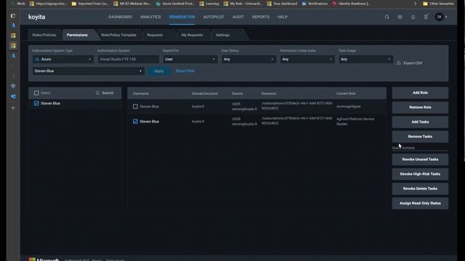Open the Other favourites folder
This screenshot has height=261, width=465.
tap(438, 4)
